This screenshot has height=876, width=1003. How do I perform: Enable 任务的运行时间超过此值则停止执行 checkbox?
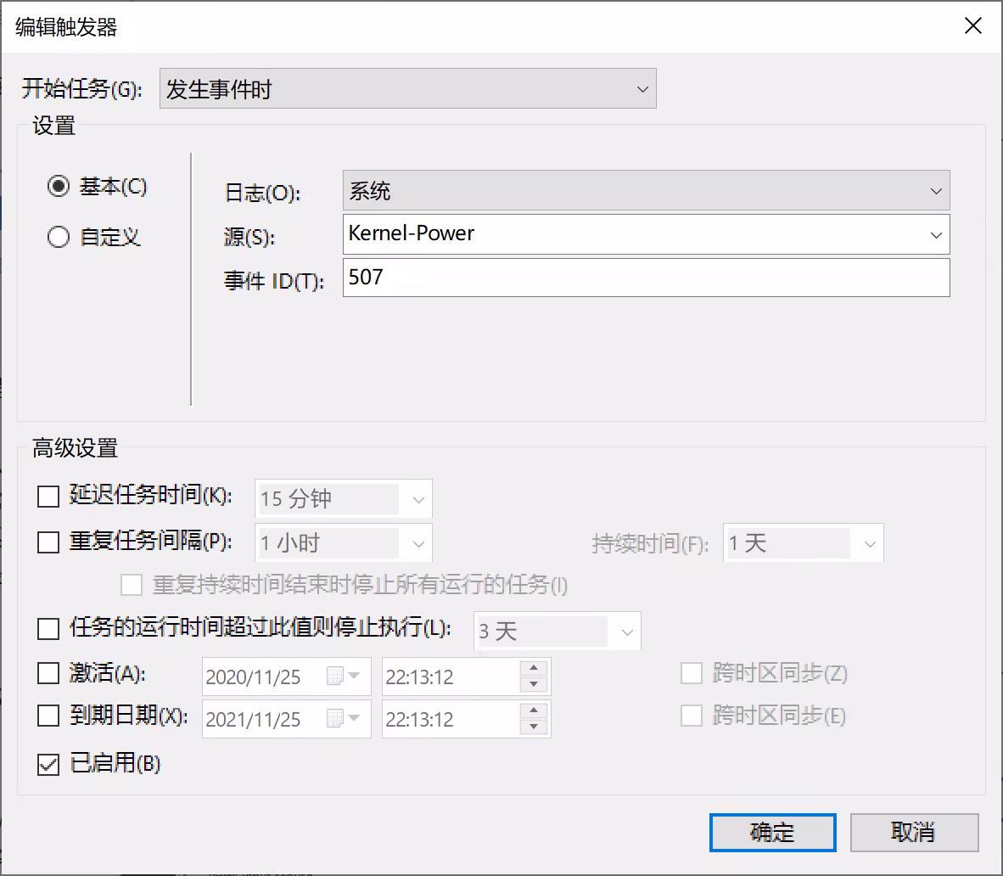48,628
